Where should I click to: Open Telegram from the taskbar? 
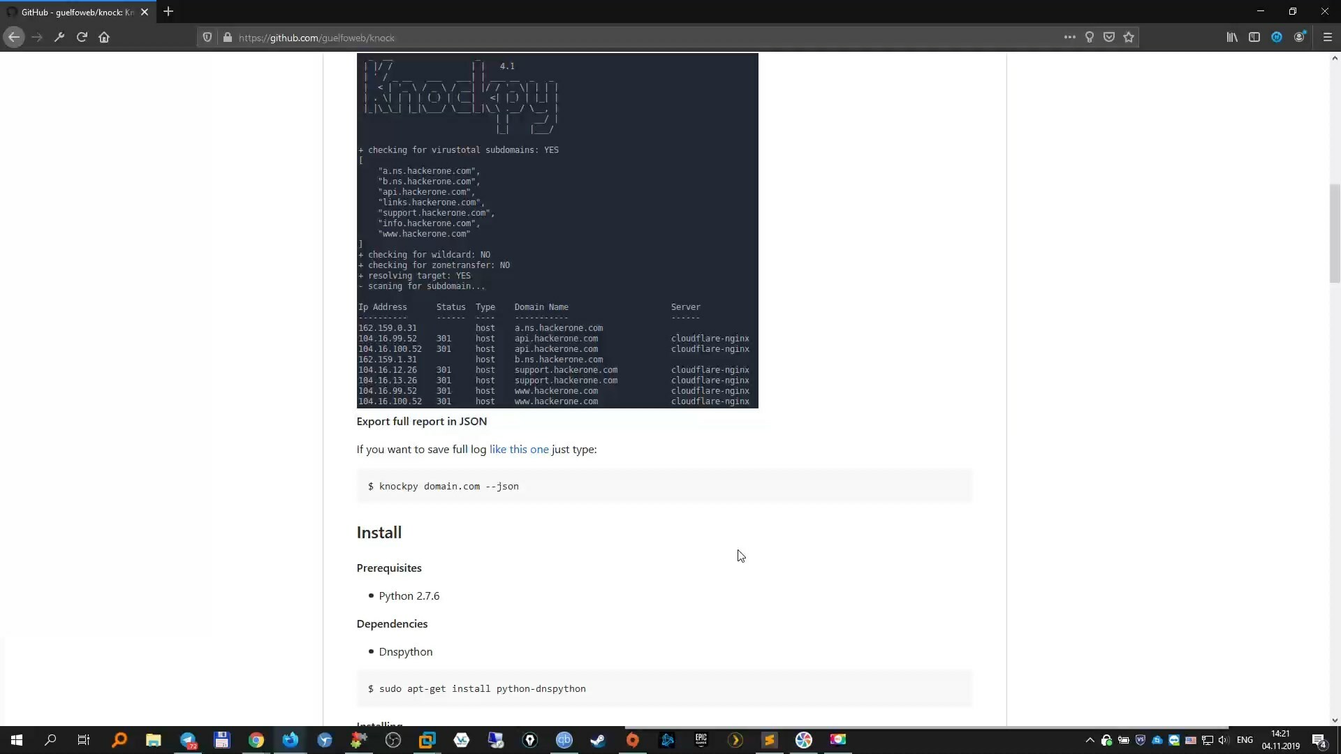coord(188,740)
